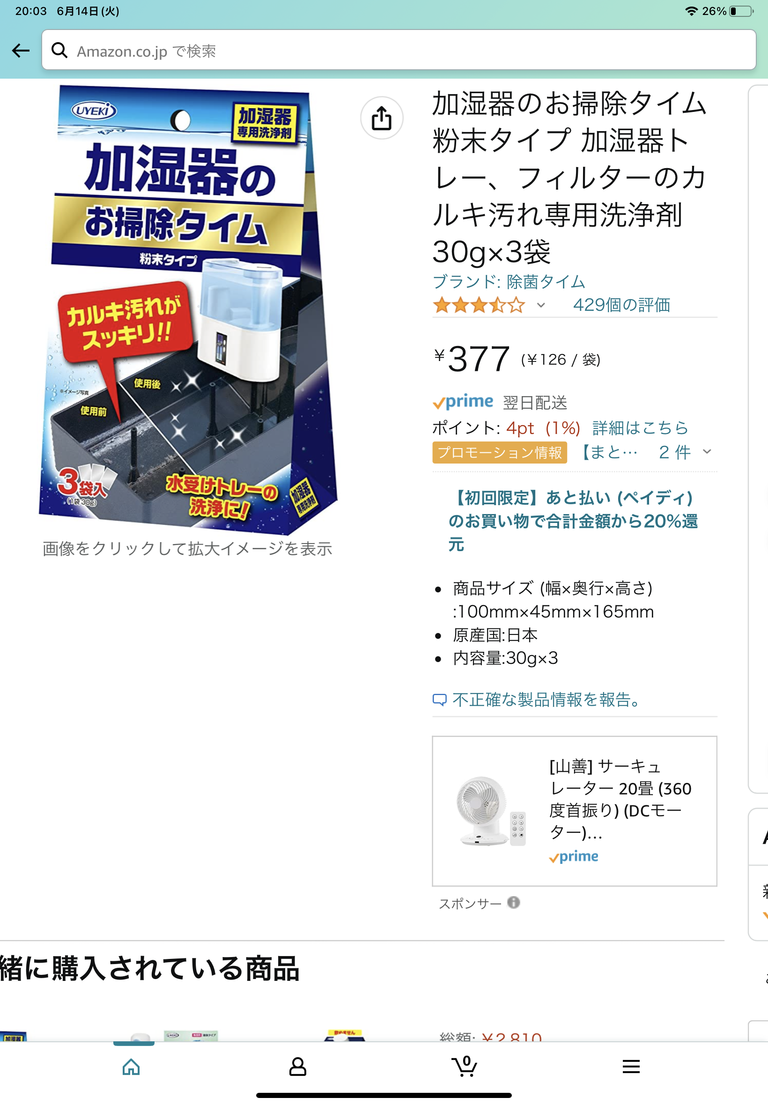Open the sponsored 山善 circulator ad
Viewport: 768px width, 1105px height.
(574, 810)
